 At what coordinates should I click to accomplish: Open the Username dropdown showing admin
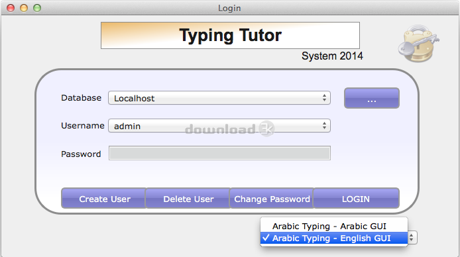point(219,126)
